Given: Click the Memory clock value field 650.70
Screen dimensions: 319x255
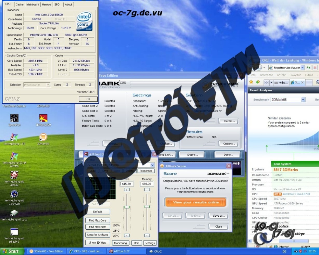Looking at the screenshot, I should coord(147,184).
